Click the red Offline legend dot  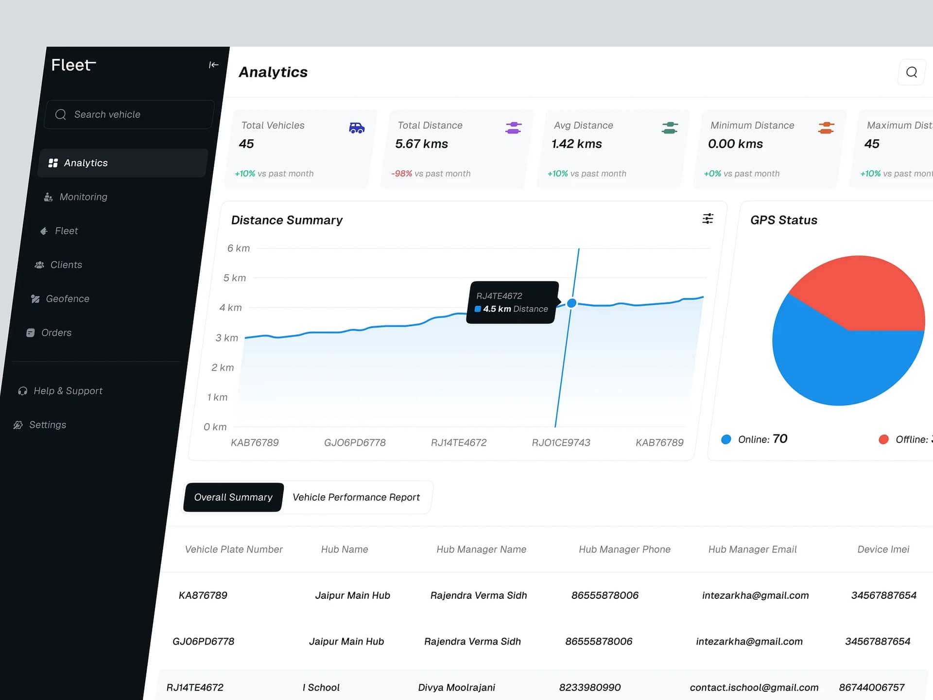pyautogui.click(x=883, y=439)
